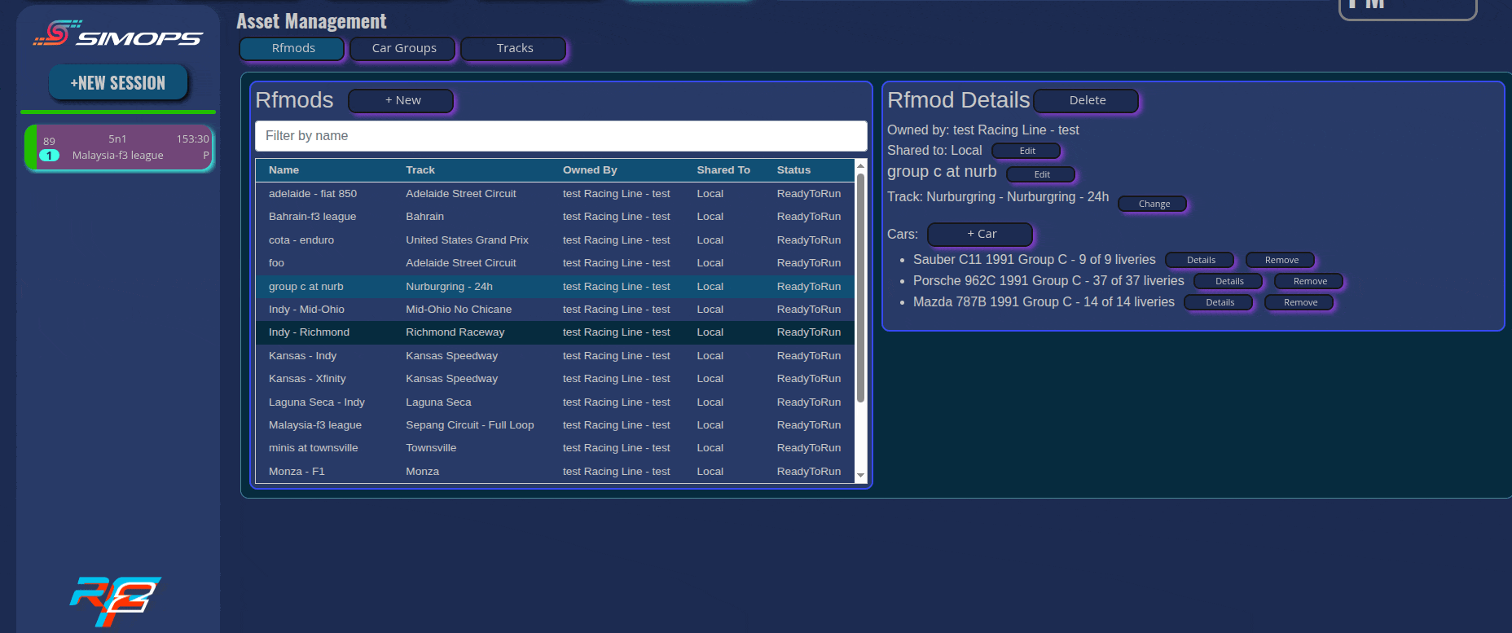Image resolution: width=1512 pixels, height=633 pixels.
Task: Click the SimOps logo
Action: pyautogui.click(x=118, y=34)
